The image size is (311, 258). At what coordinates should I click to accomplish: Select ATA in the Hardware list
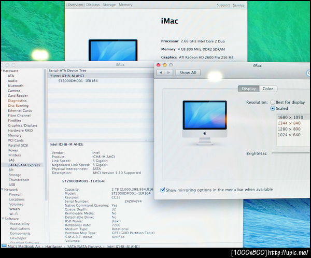(11, 76)
